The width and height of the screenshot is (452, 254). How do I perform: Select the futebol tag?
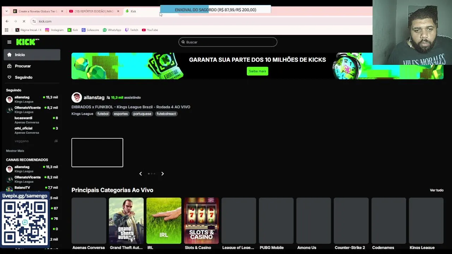pyautogui.click(x=103, y=114)
